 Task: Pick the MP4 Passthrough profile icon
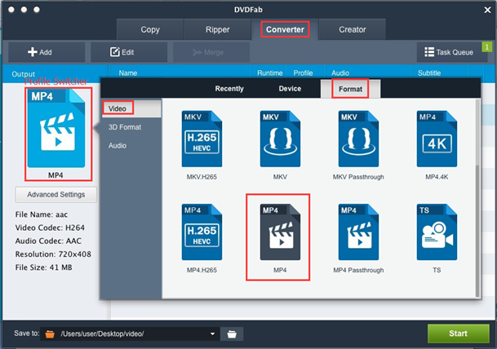click(358, 231)
